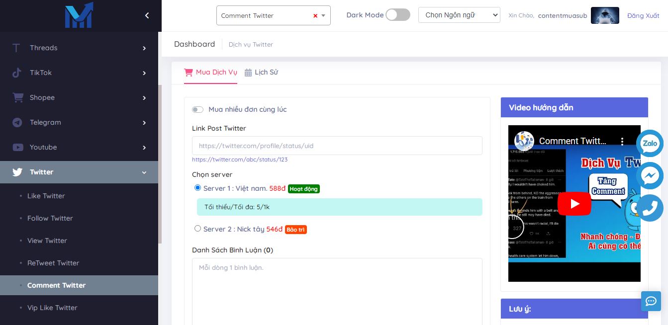The height and width of the screenshot is (325, 668).
Task: Open video options three-dot menu
Action: click(622, 142)
